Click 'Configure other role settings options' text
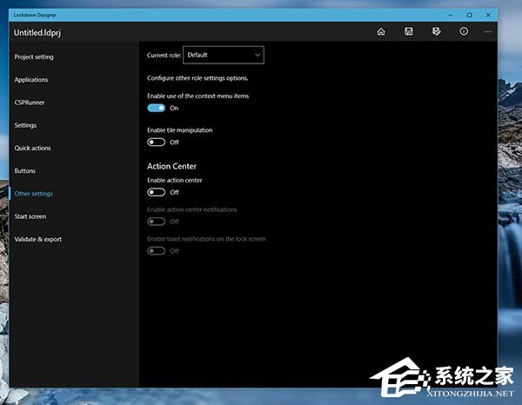Image resolution: width=522 pixels, height=405 pixels. (197, 78)
